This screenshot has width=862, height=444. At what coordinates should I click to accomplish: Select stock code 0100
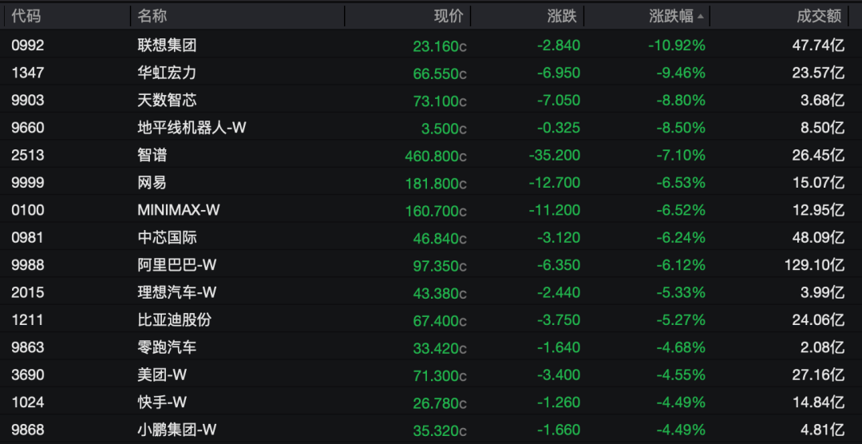pyautogui.click(x=27, y=210)
